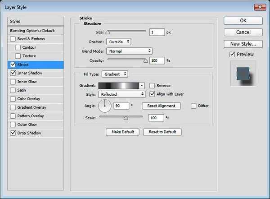Select Inner Shadow in styles list
This screenshot has width=270, height=199.
(x=30, y=73)
